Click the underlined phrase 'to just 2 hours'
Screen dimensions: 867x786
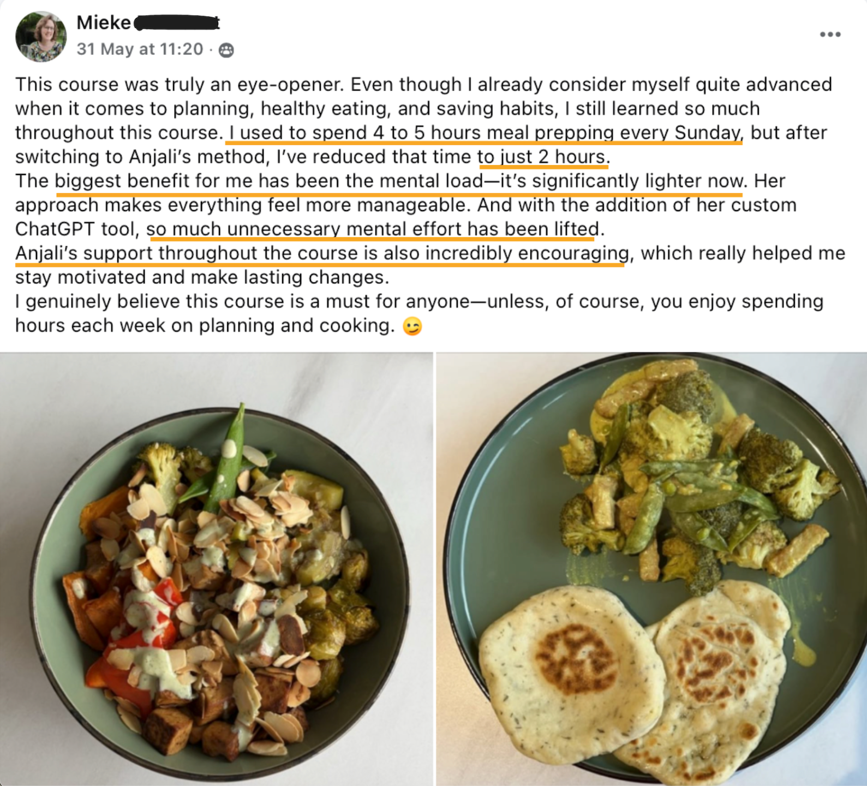point(542,157)
